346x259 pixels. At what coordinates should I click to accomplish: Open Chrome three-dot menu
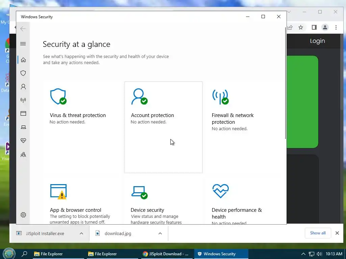[x=336, y=27]
